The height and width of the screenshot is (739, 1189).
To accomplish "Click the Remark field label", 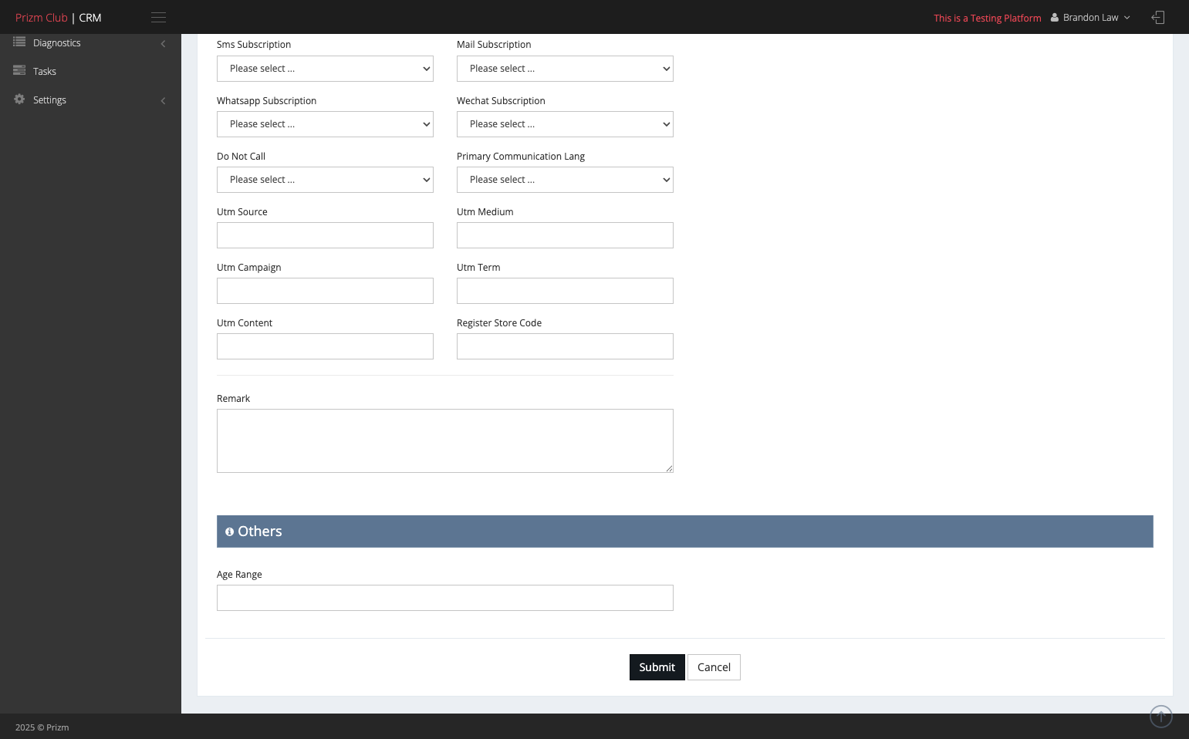I will [234, 399].
